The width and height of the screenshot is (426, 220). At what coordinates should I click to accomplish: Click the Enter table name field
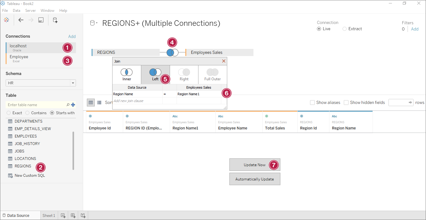point(36,105)
